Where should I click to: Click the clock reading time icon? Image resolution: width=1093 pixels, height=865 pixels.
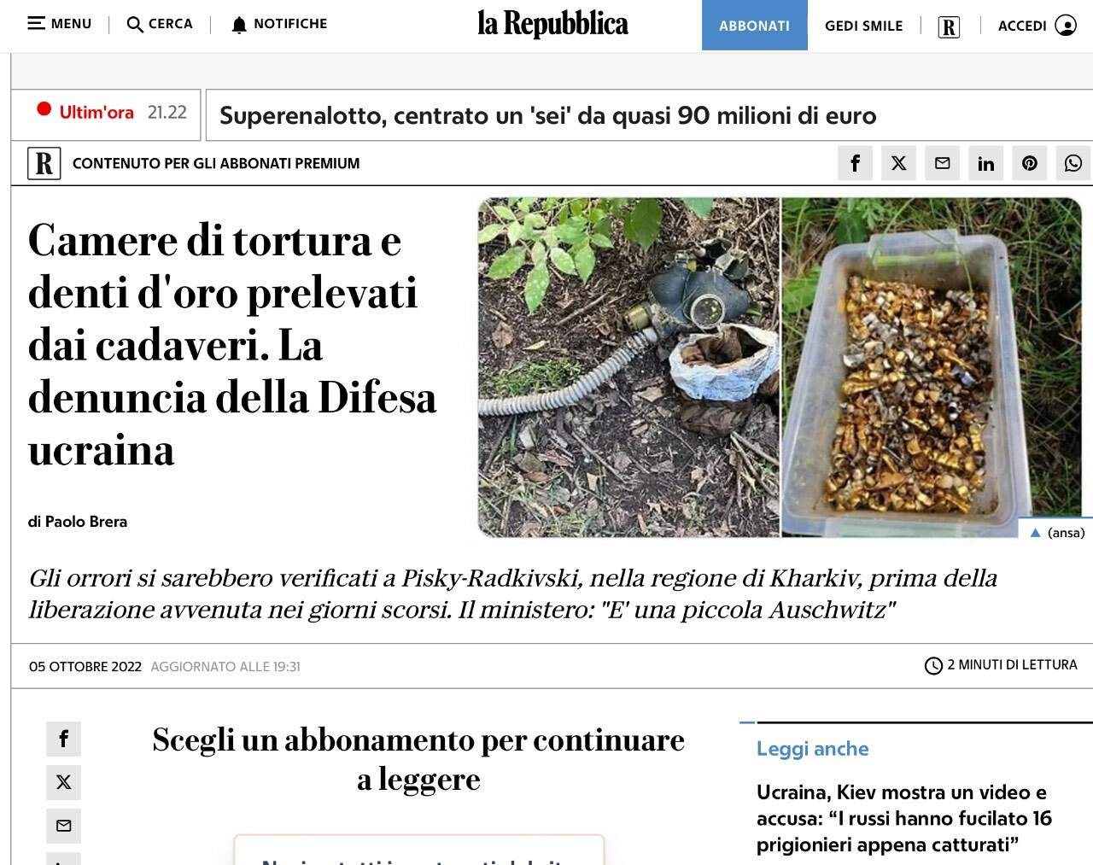click(x=933, y=665)
